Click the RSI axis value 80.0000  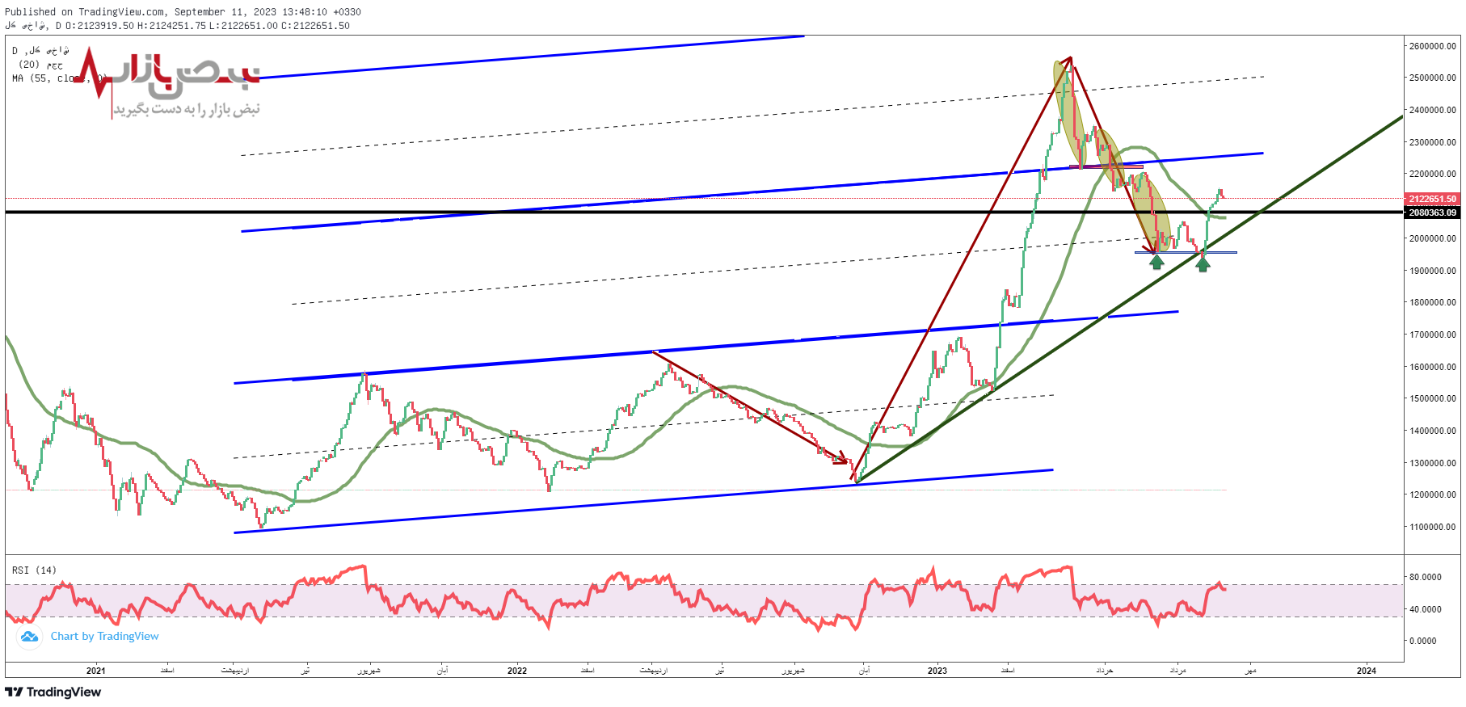[x=1425, y=577]
